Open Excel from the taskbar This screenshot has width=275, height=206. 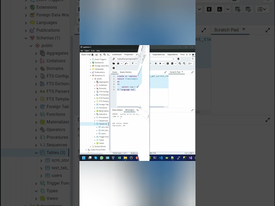119,158
